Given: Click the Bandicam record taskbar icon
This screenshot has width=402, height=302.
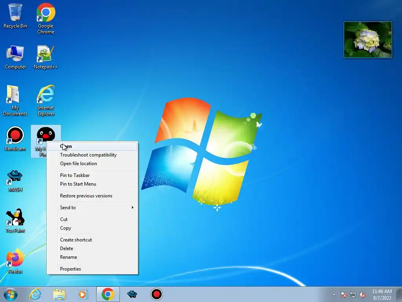Looking at the screenshot, I should [x=156, y=294].
